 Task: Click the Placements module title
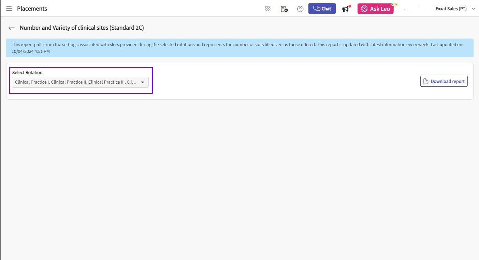[x=32, y=9]
